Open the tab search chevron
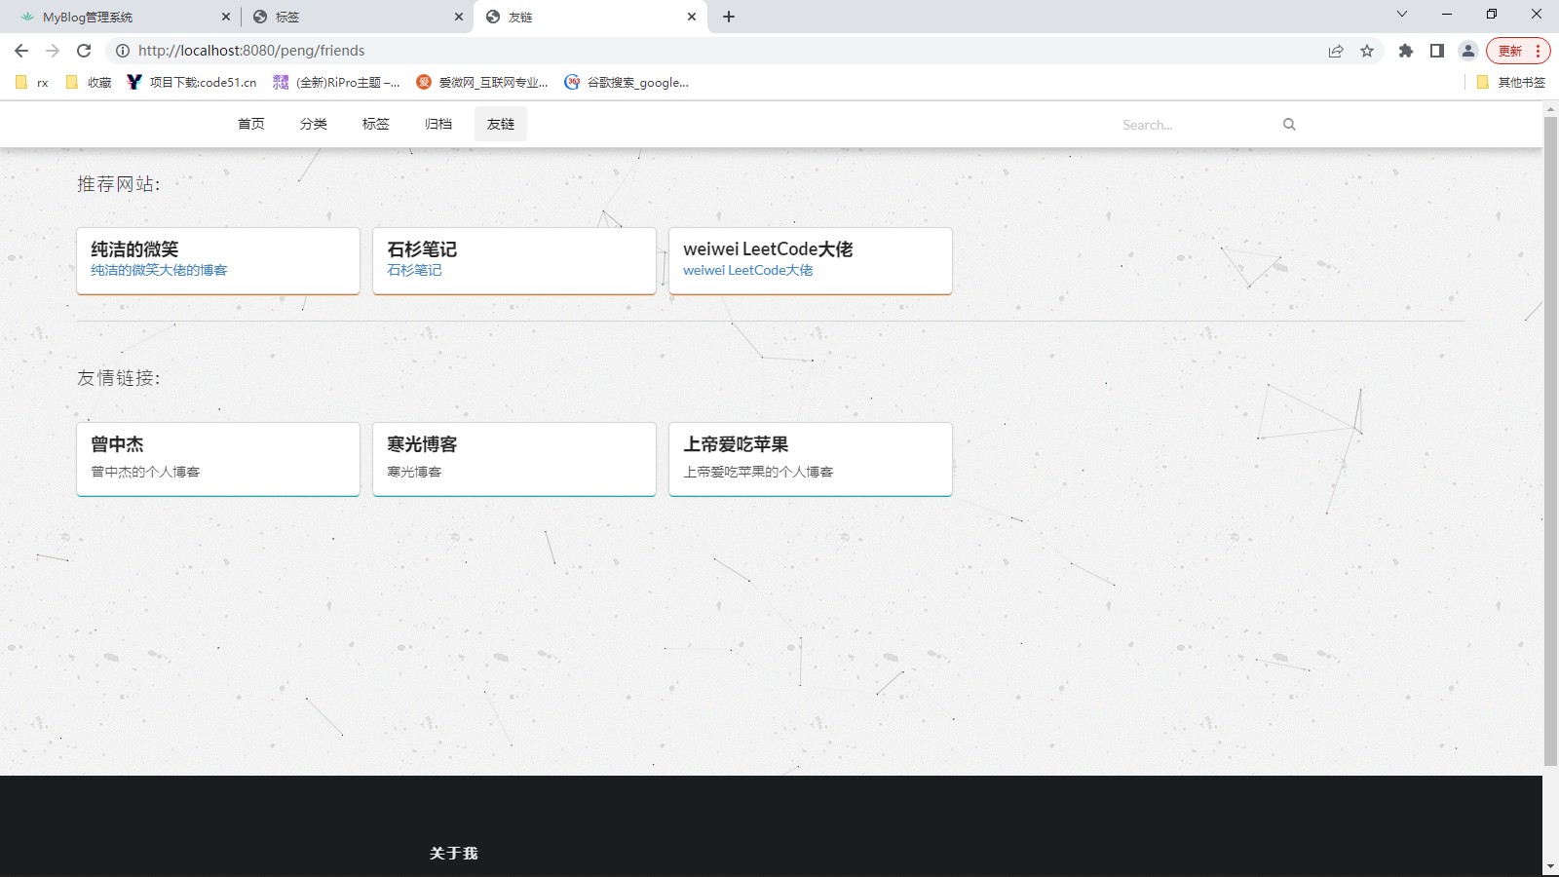Screen dimensions: 1559x877 coord(1402,14)
